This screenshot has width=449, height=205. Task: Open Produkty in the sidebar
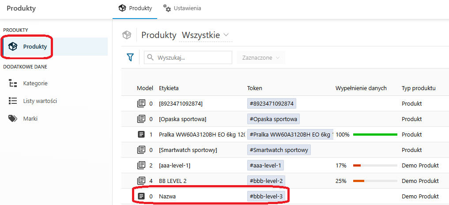click(x=55, y=46)
